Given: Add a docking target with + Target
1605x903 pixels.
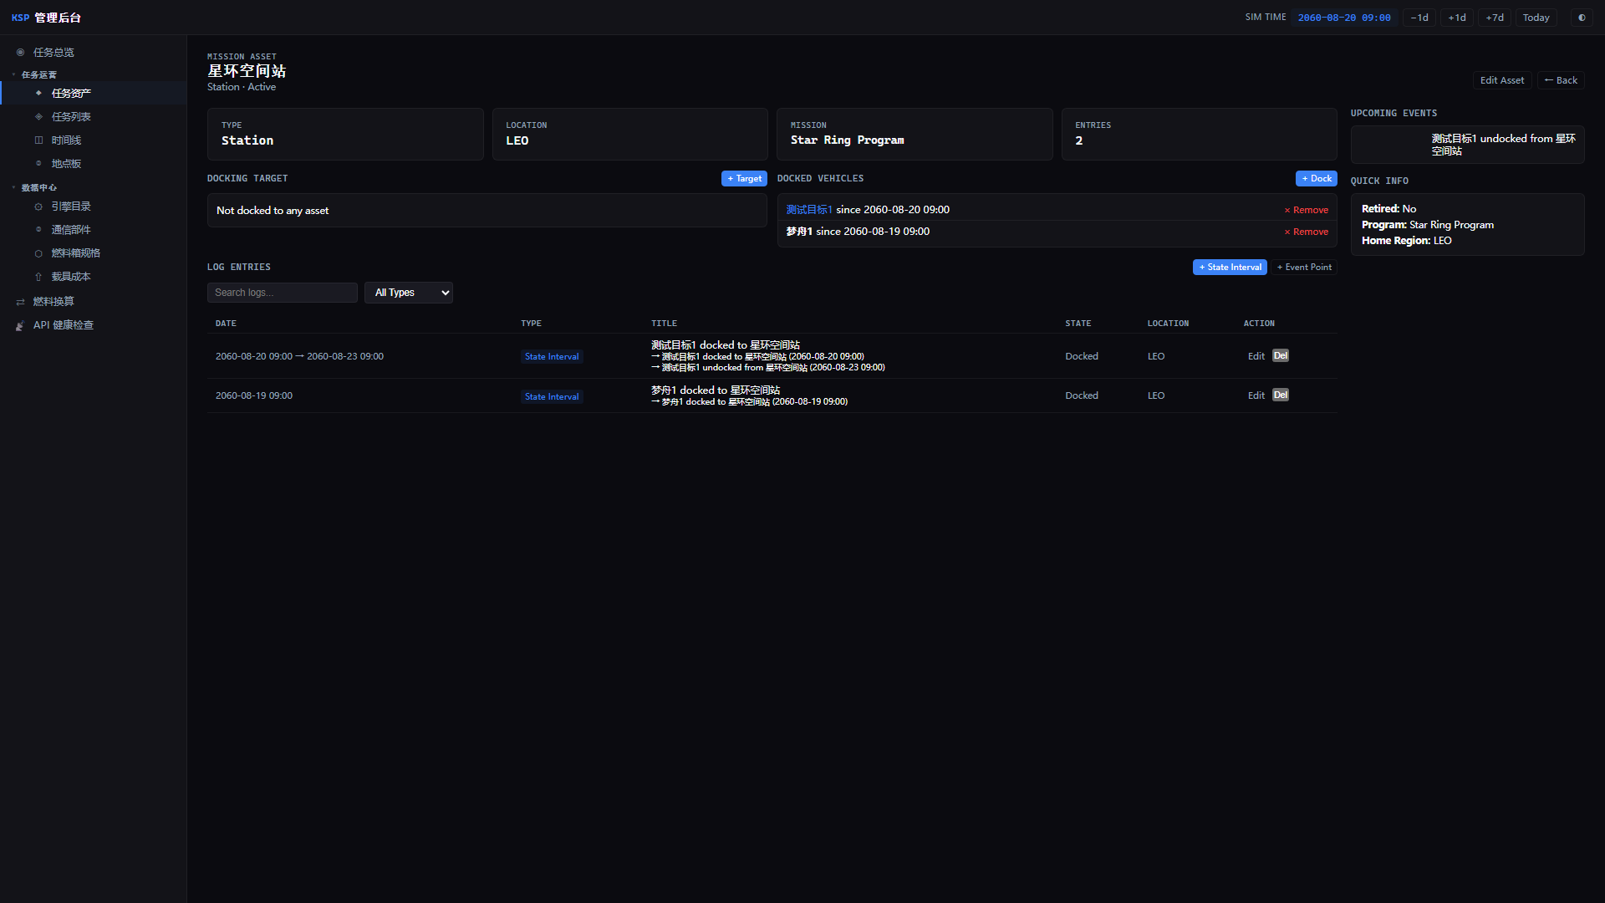Looking at the screenshot, I should 744,179.
